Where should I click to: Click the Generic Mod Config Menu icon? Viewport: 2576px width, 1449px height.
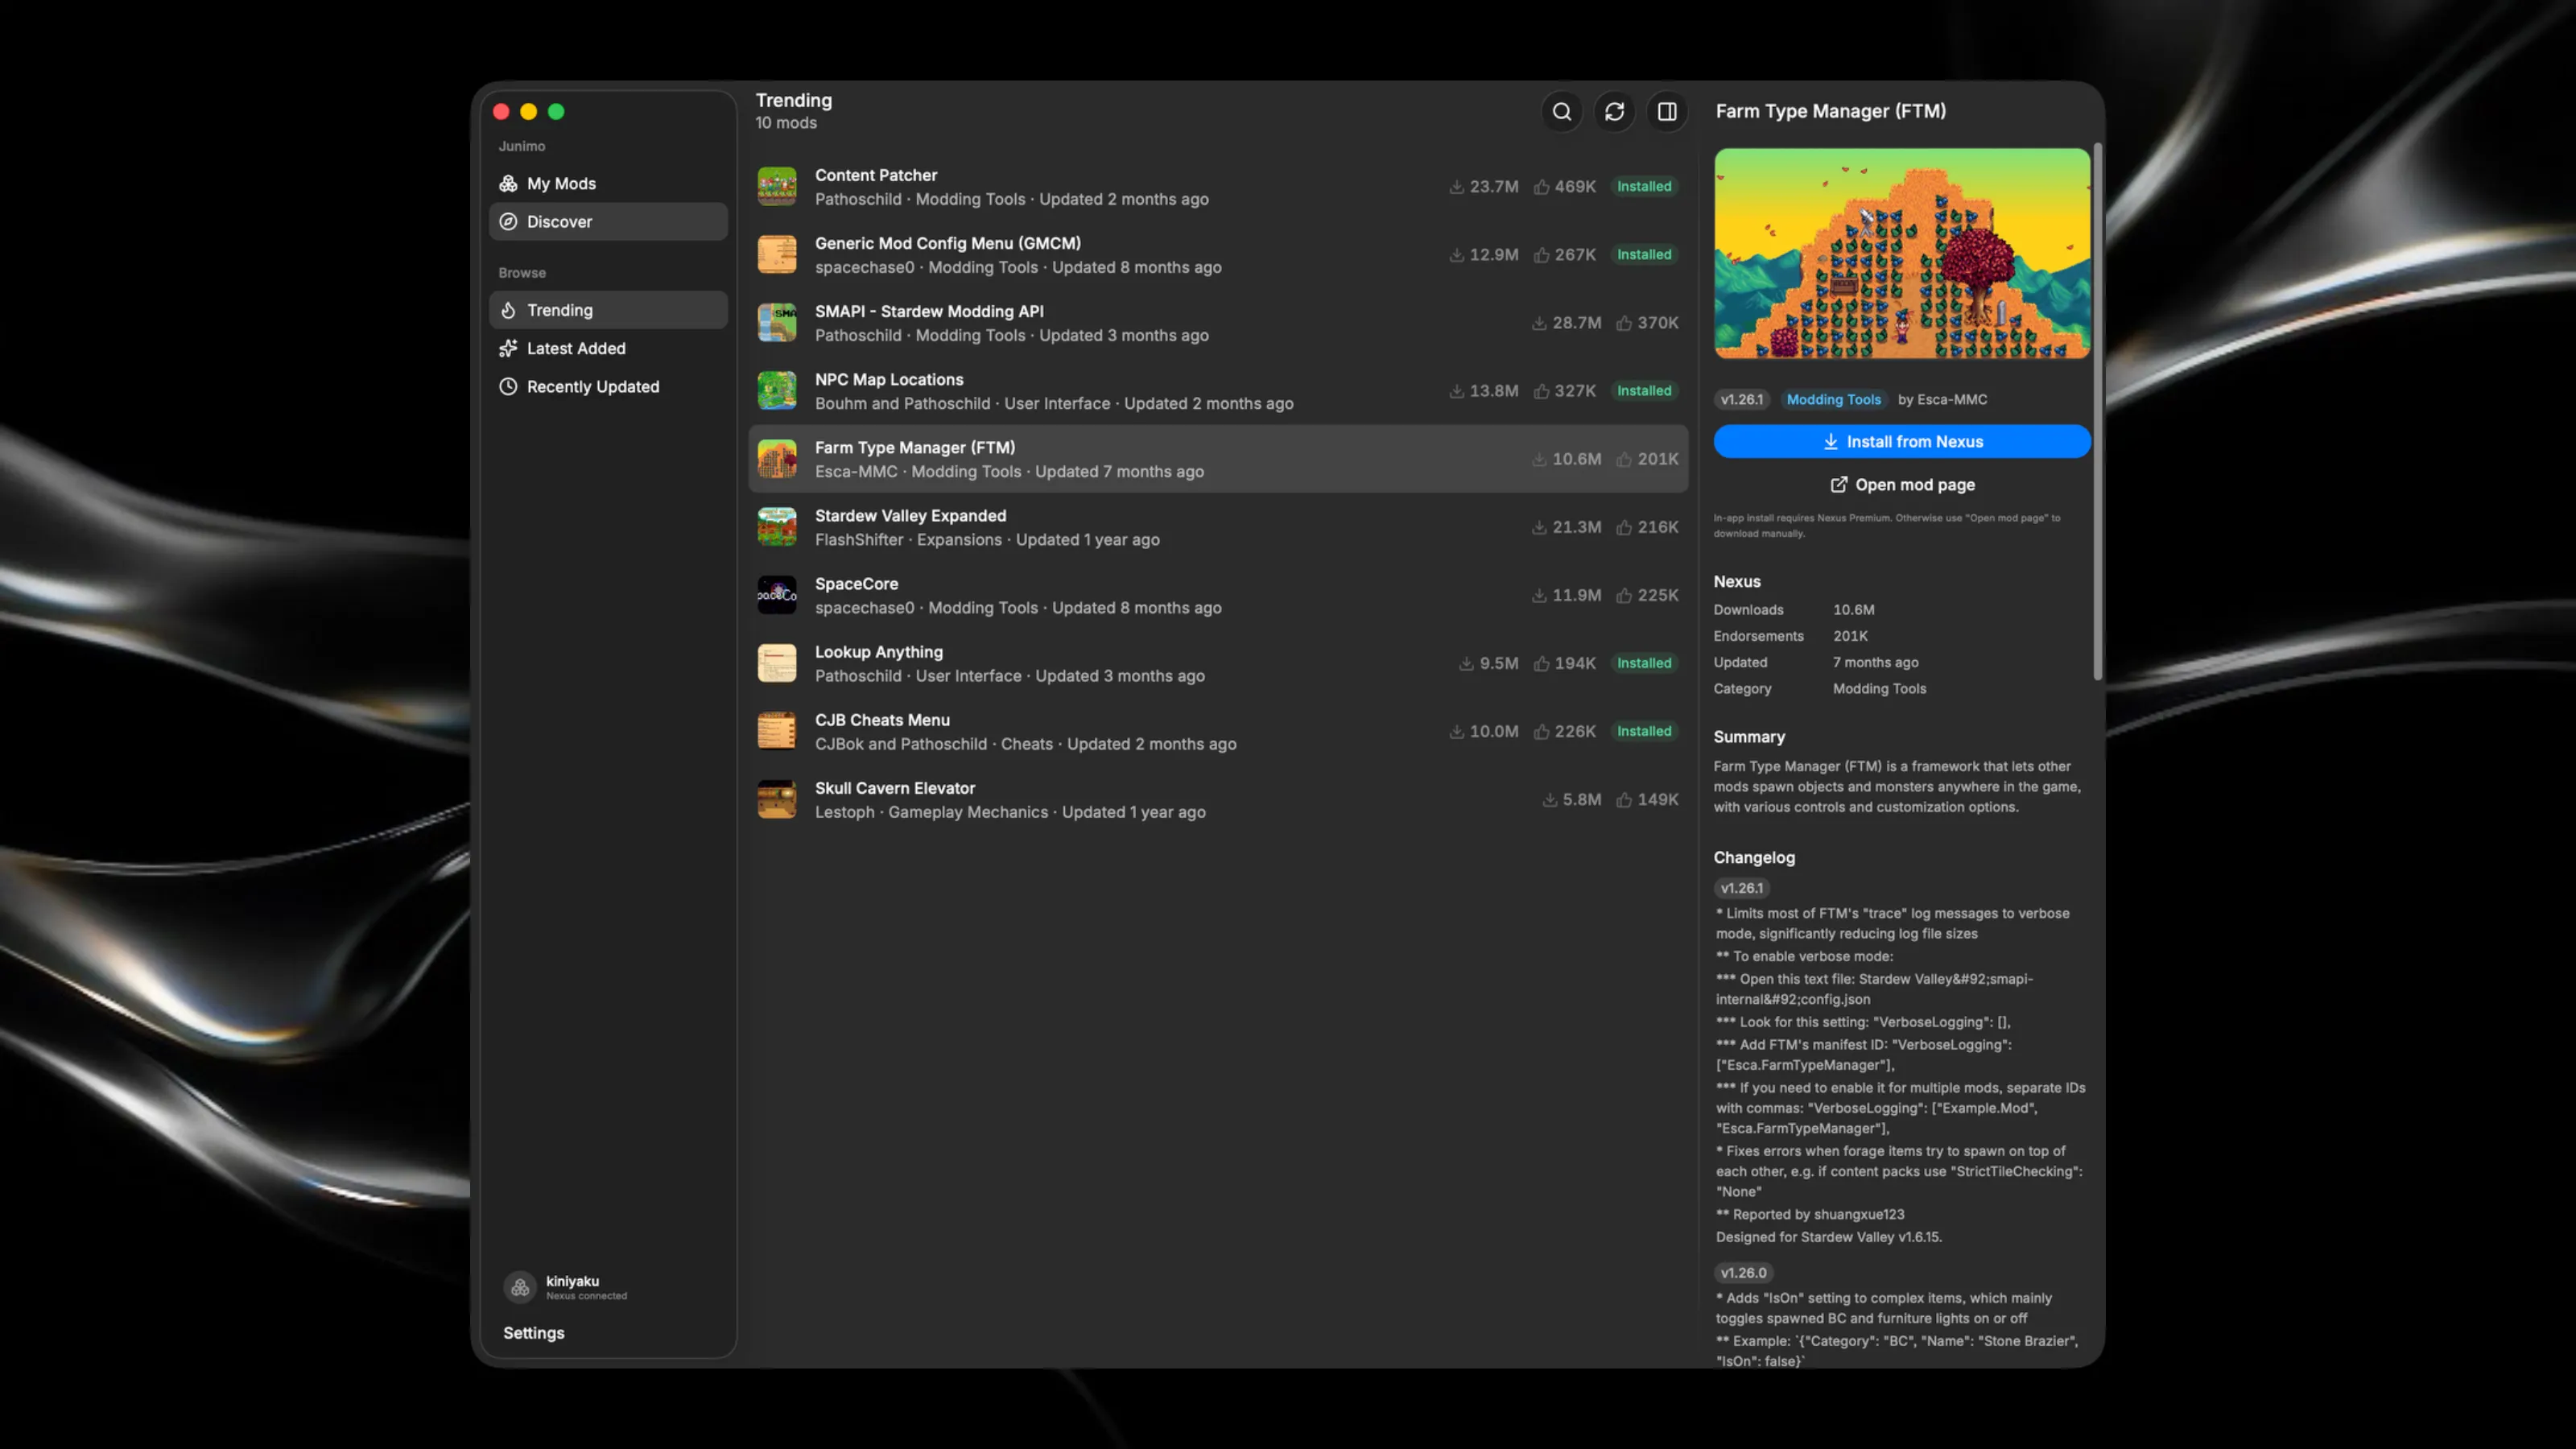(777, 255)
